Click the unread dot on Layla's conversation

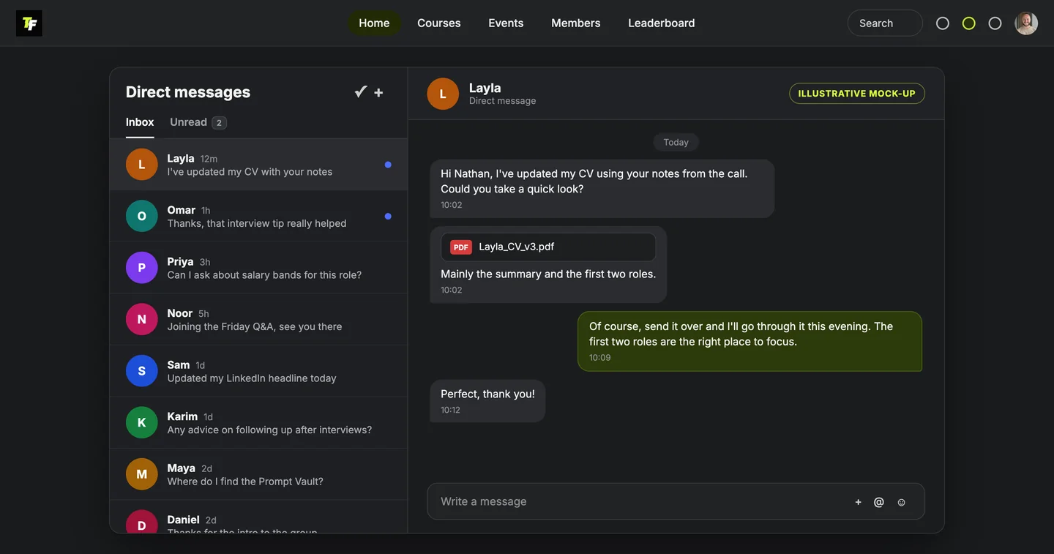pos(388,165)
